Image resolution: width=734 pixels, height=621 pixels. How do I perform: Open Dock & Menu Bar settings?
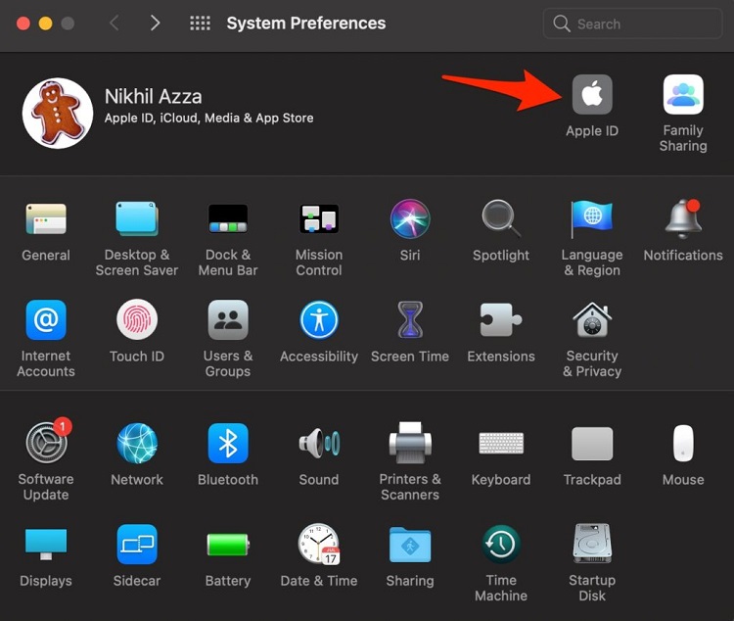click(228, 219)
